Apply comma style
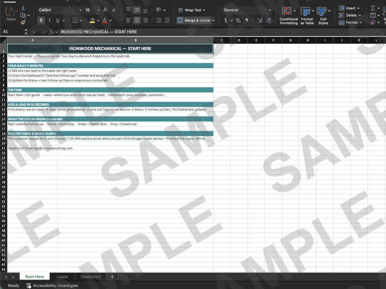The height and width of the screenshot is (289, 386). [247, 20]
